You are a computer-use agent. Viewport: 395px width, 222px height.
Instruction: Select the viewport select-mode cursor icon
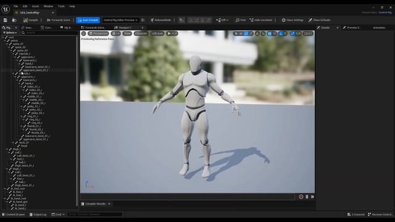(236, 33)
